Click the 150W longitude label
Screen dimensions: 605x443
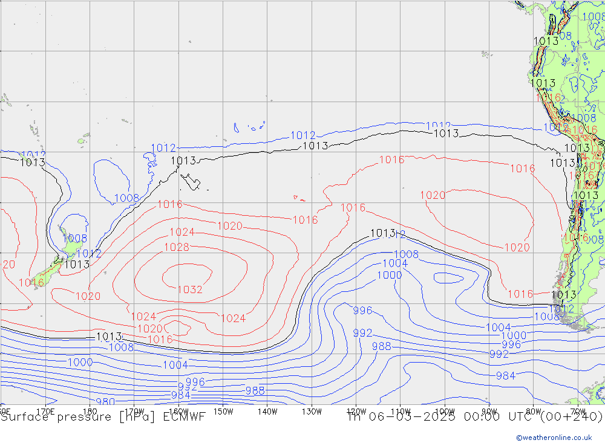pos(223,412)
